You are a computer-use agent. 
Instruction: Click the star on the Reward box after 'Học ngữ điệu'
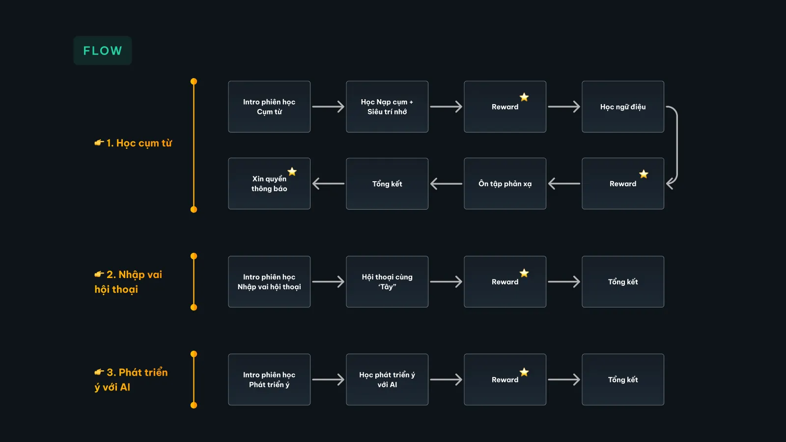[644, 174]
